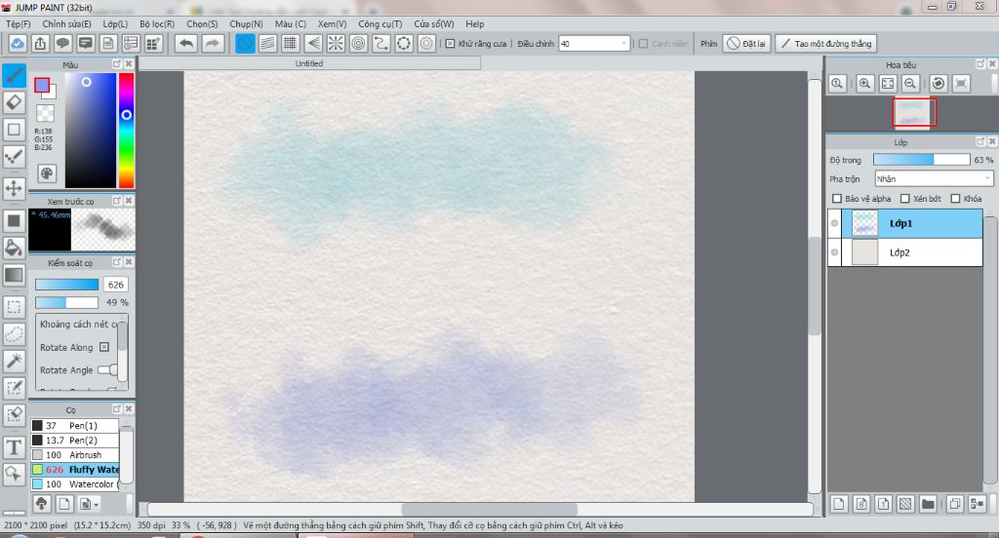Click Tạo một đường thẳng button
The image size is (999, 538).
[826, 44]
